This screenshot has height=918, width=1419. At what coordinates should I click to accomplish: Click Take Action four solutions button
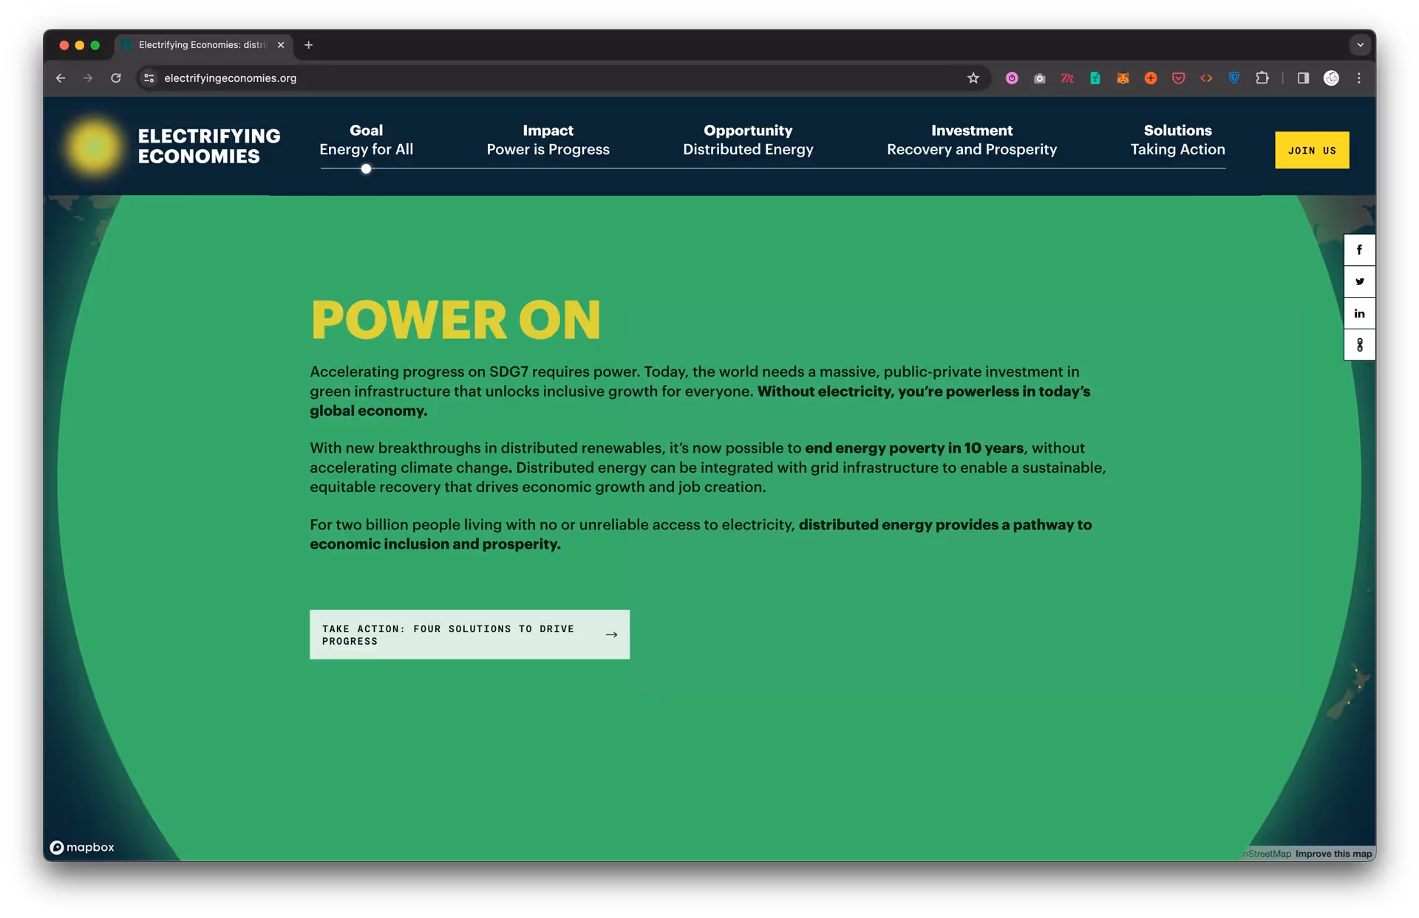coord(469,634)
